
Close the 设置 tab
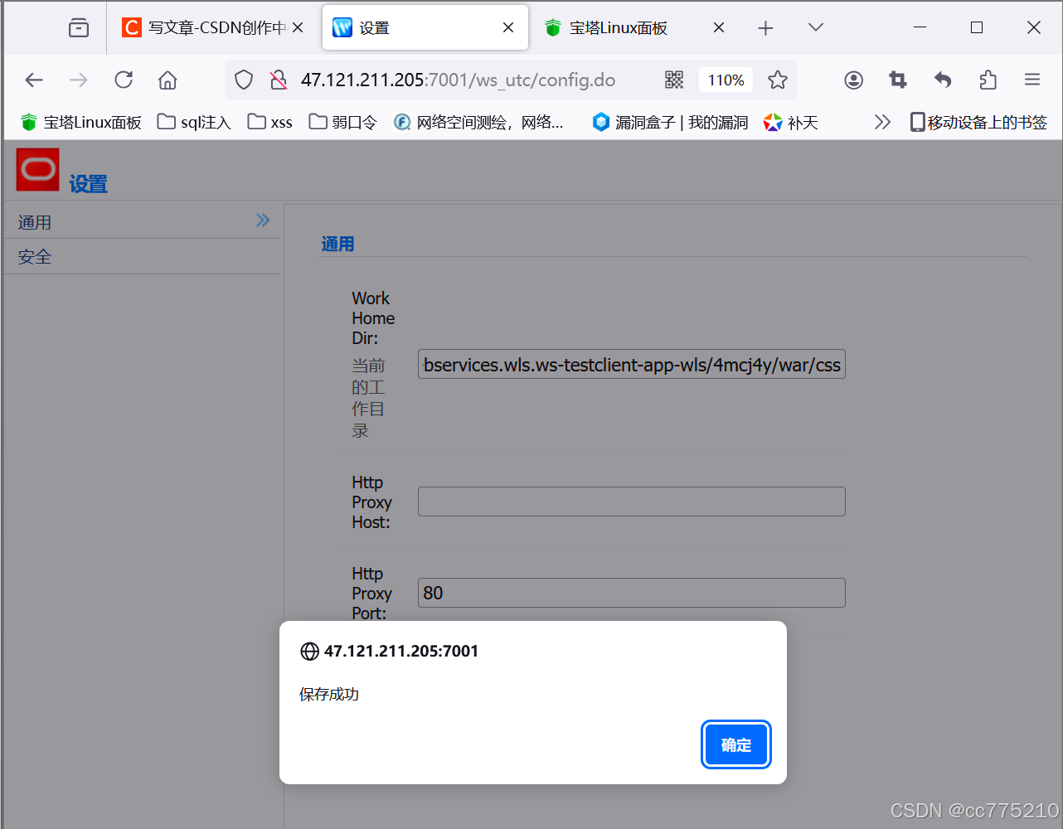click(x=508, y=28)
